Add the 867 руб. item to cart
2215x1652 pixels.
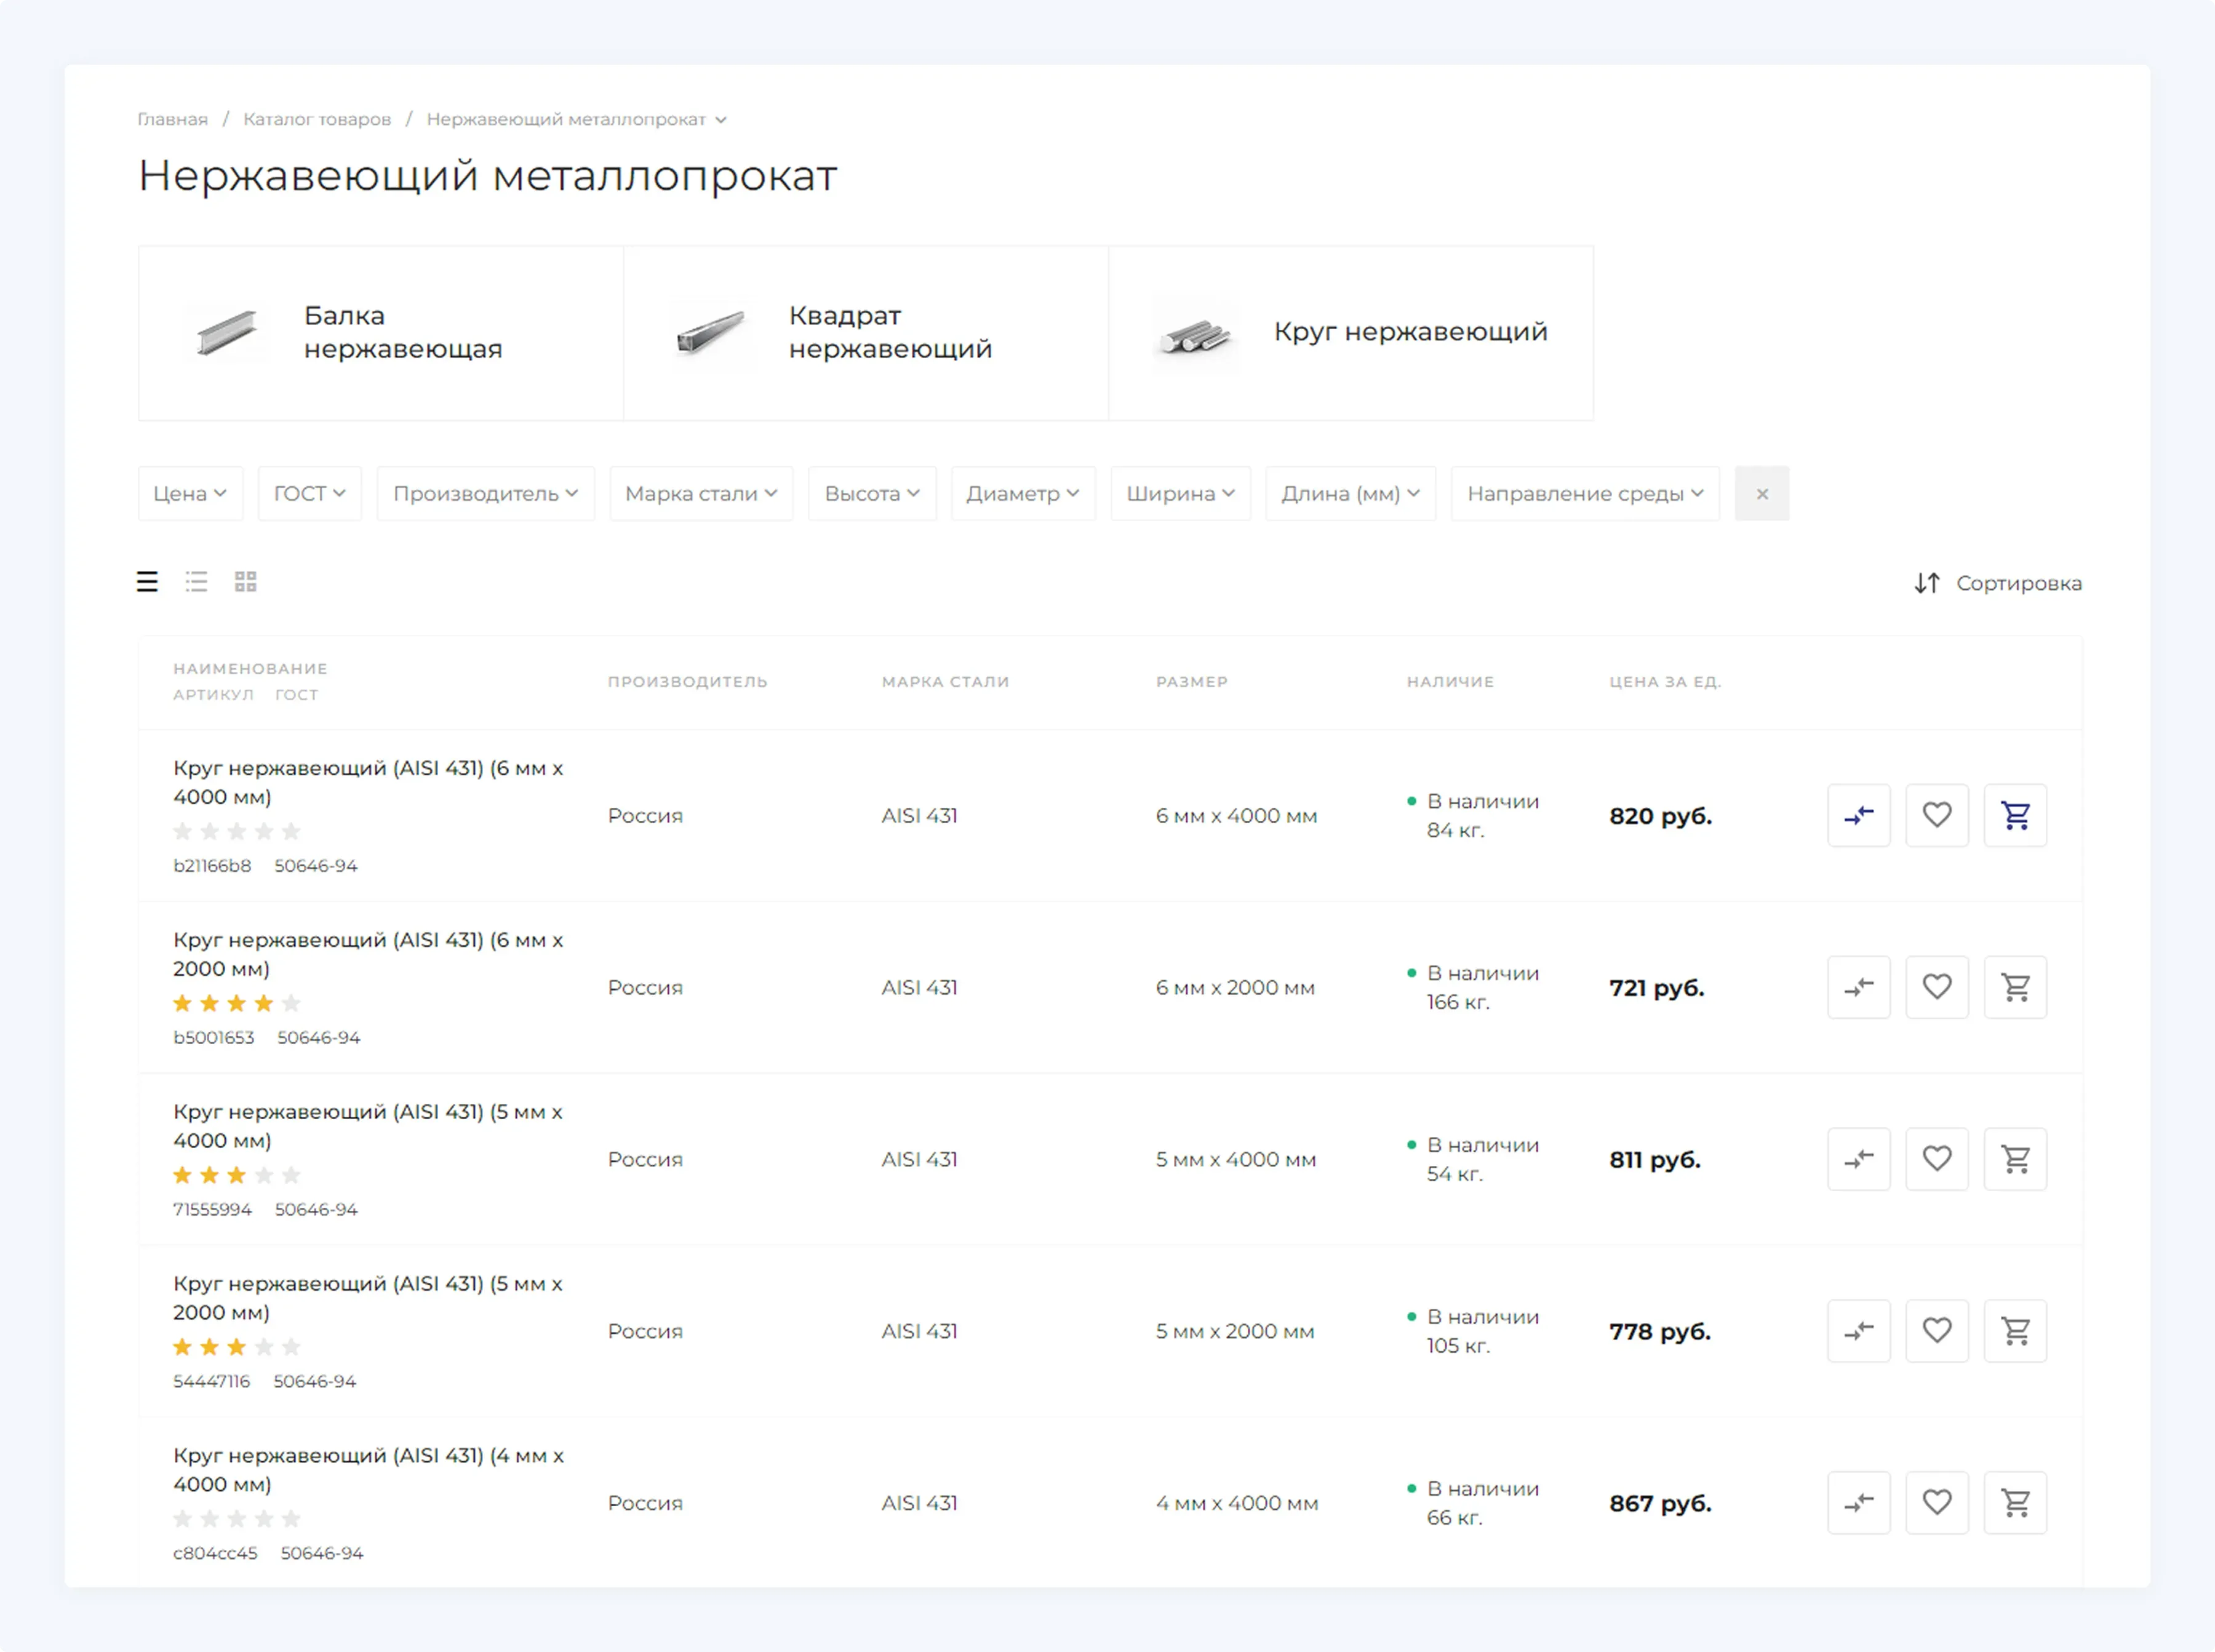click(x=2014, y=1502)
